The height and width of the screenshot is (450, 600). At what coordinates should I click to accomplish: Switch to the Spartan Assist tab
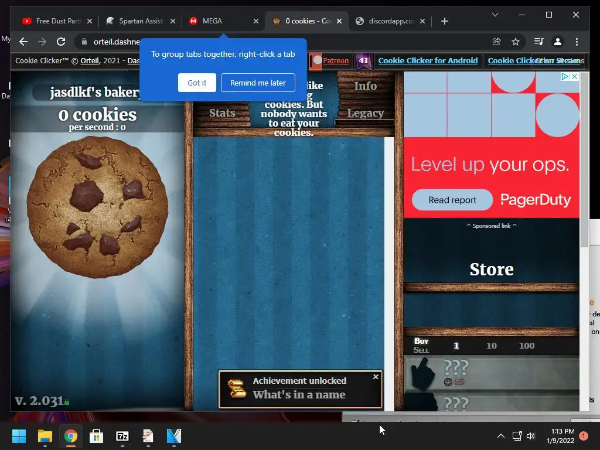point(139,21)
